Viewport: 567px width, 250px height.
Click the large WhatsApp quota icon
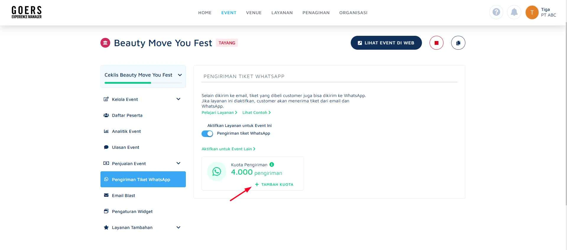[x=217, y=172]
